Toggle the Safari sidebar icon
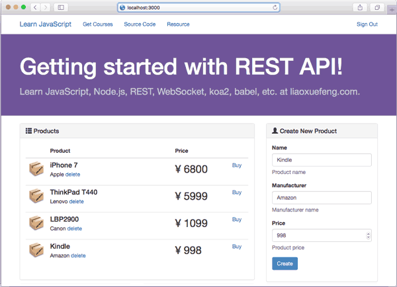The width and height of the screenshot is (397, 287). click(62, 7)
